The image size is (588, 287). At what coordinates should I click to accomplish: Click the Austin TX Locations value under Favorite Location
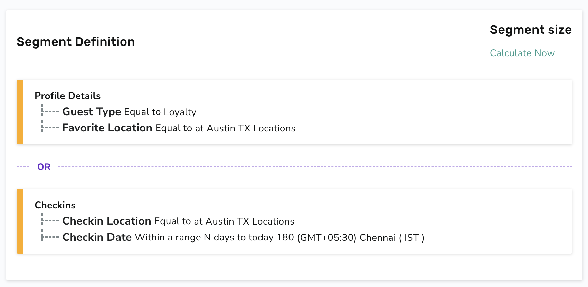point(251,128)
